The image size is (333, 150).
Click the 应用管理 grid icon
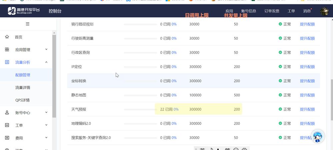pos(7,50)
